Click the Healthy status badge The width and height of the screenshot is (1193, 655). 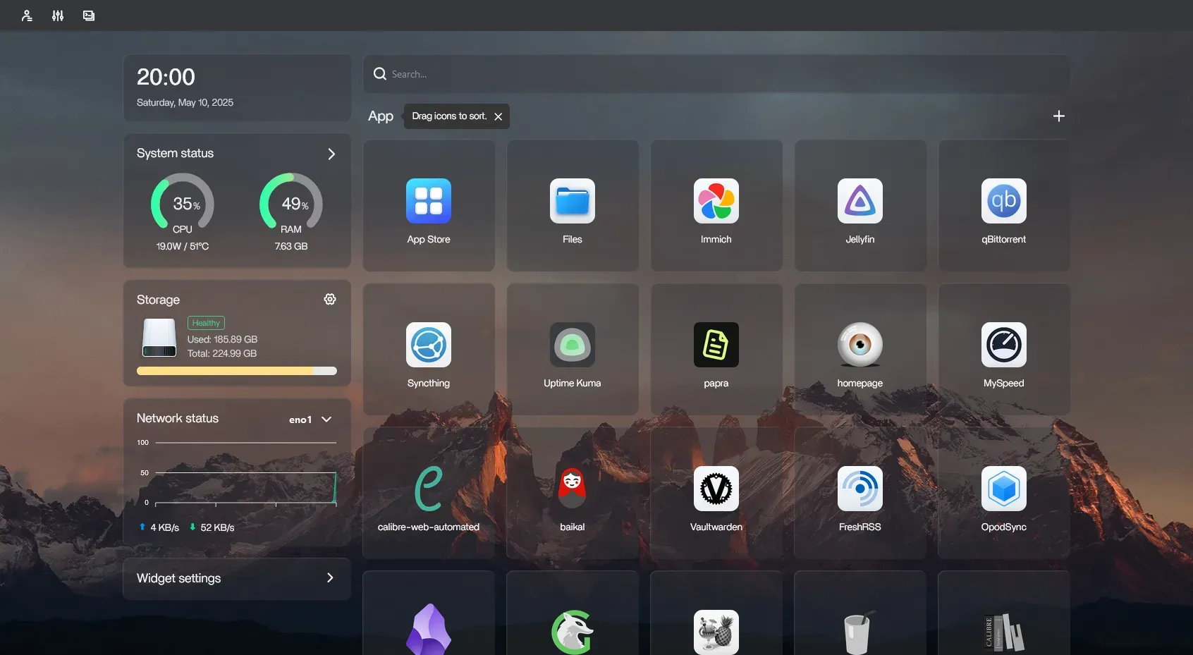(x=206, y=323)
